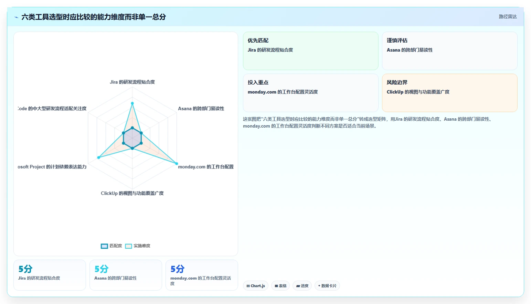Click radar axis label ClickUp 的视图与功能覆盖广度
531x304 pixels.
(x=132, y=193)
